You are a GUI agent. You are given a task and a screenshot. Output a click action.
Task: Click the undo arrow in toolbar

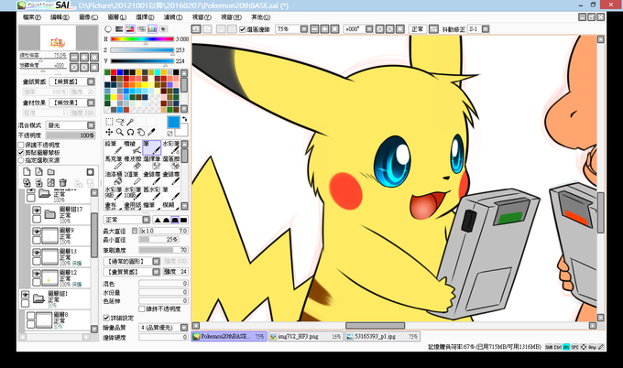tap(196, 29)
